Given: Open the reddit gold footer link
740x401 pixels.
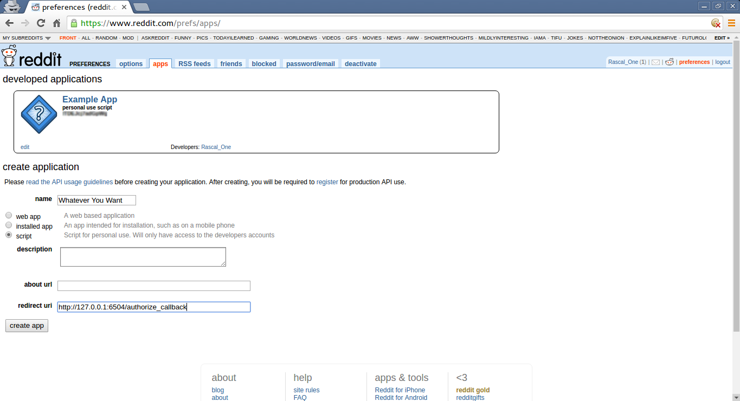Looking at the screenshot, I should pos(473,390).
